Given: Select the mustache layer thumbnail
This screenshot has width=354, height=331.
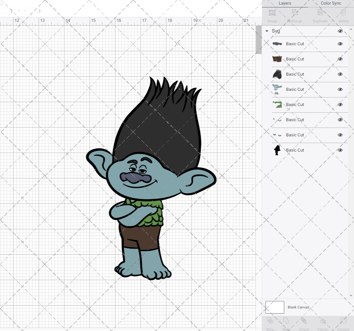Looking at the screenshot, I should click(277, 44).
